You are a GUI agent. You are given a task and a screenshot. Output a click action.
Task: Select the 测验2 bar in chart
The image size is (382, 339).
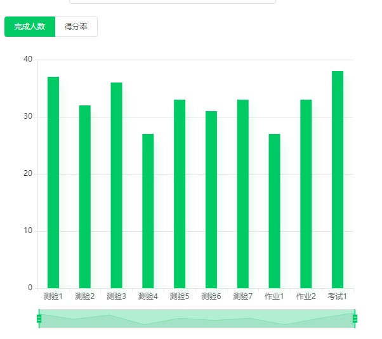pyautogui.click(x=85, y=197)
